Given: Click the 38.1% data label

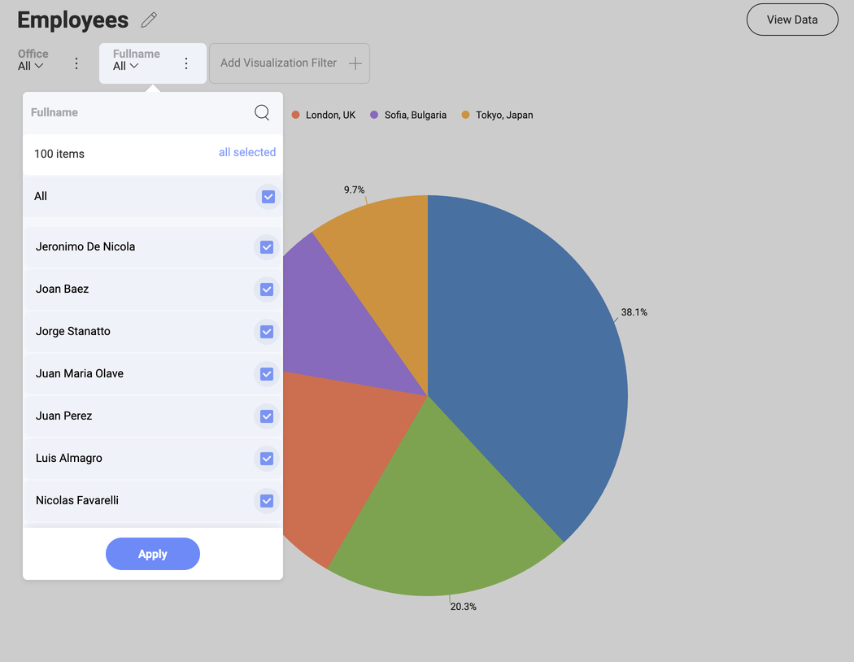Looking at the screenshot, I should [x=634, y=312].
